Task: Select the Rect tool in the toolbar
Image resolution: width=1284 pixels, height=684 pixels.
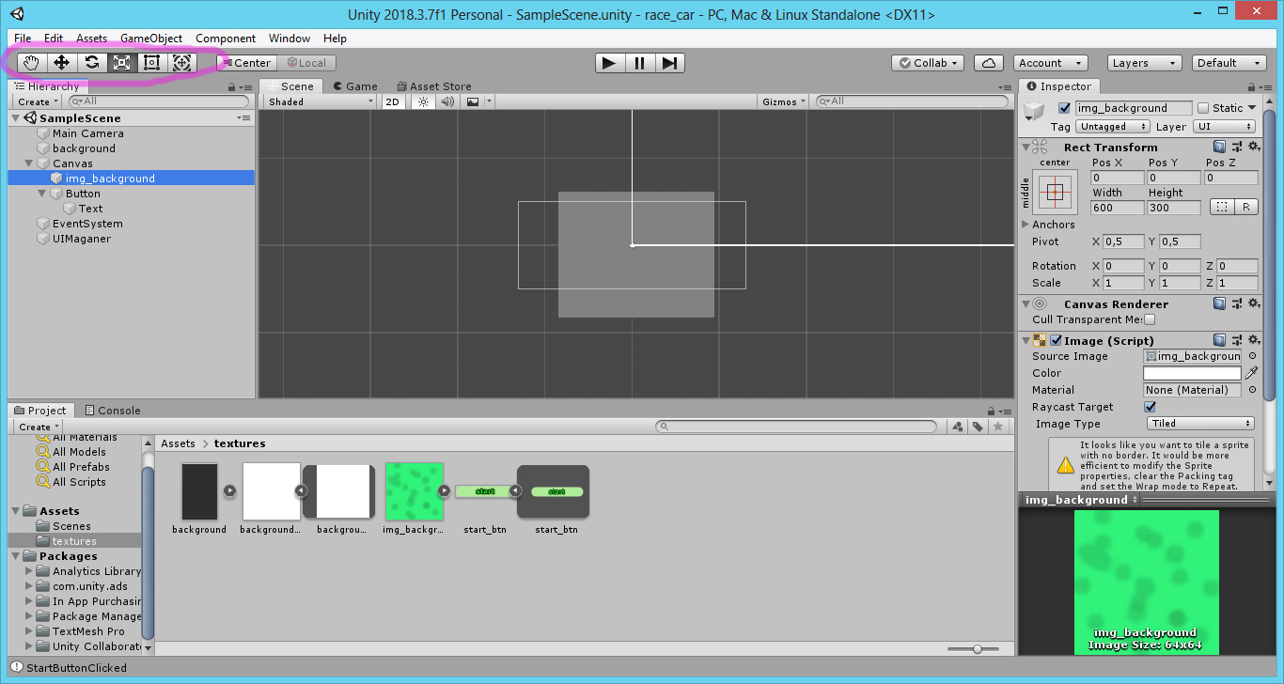Action: (151, 63)
